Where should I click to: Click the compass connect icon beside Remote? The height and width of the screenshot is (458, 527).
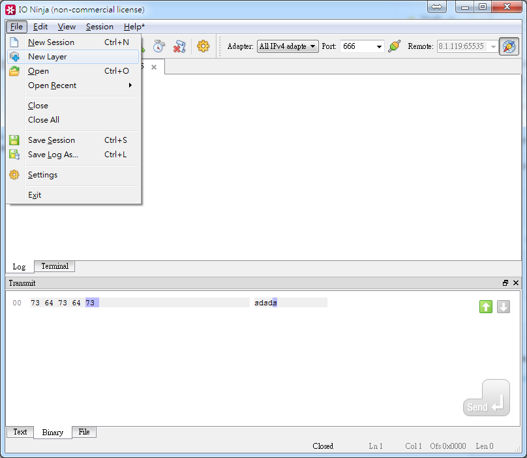point(509,46)
